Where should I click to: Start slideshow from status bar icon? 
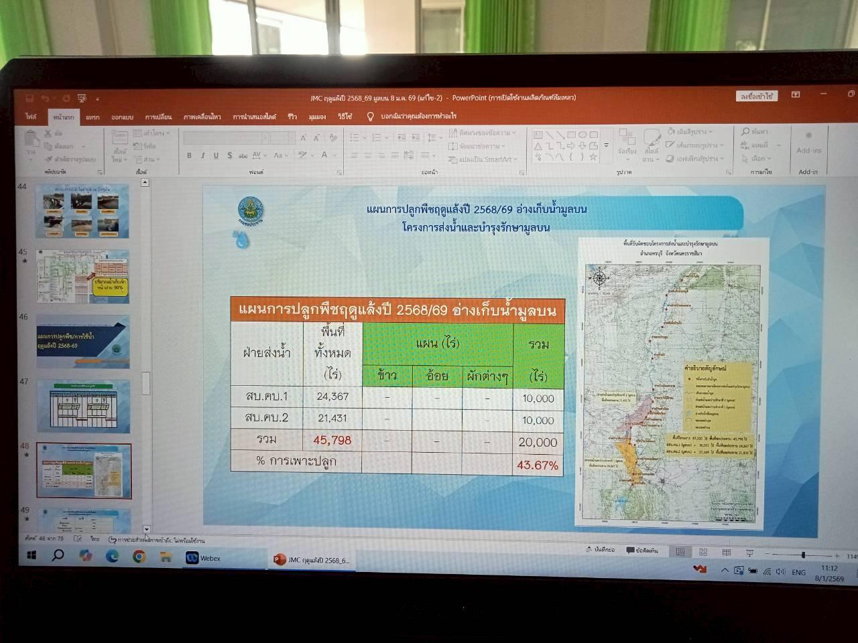[749, 553]
